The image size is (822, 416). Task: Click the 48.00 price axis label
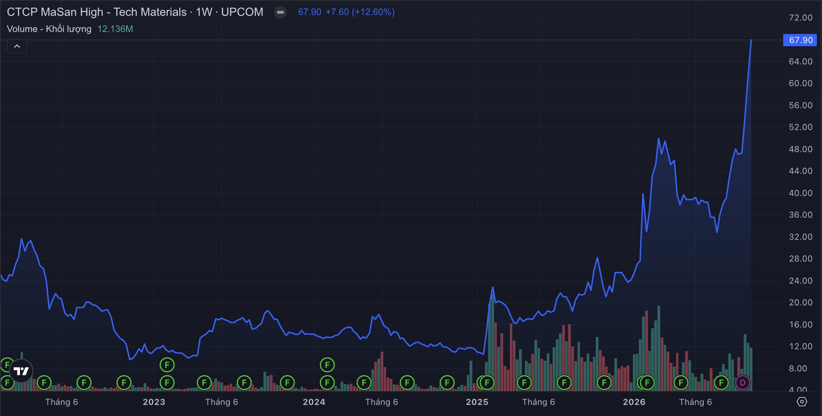(x=801, y=149)
